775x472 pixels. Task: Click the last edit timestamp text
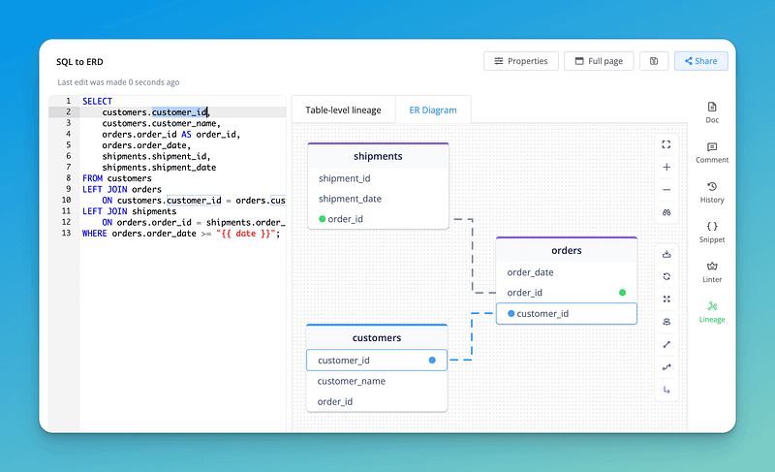click(x=118, y=82)
